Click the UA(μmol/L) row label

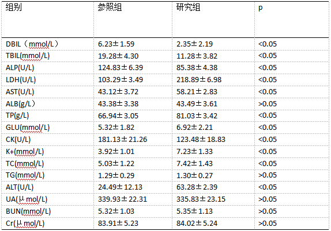pos(27,199)
